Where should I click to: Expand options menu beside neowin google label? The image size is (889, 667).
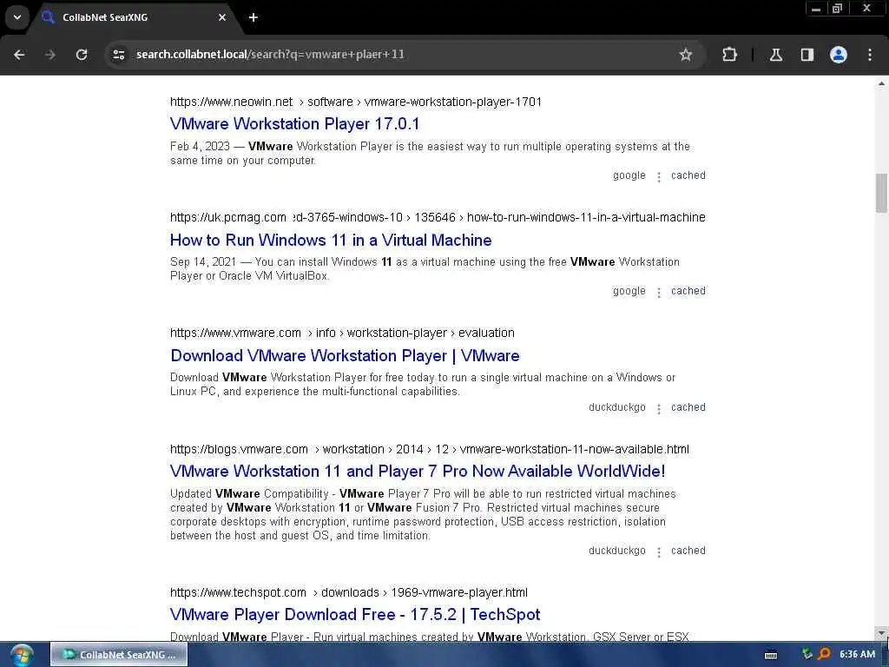pyautogui.click(x=659, y=176)
